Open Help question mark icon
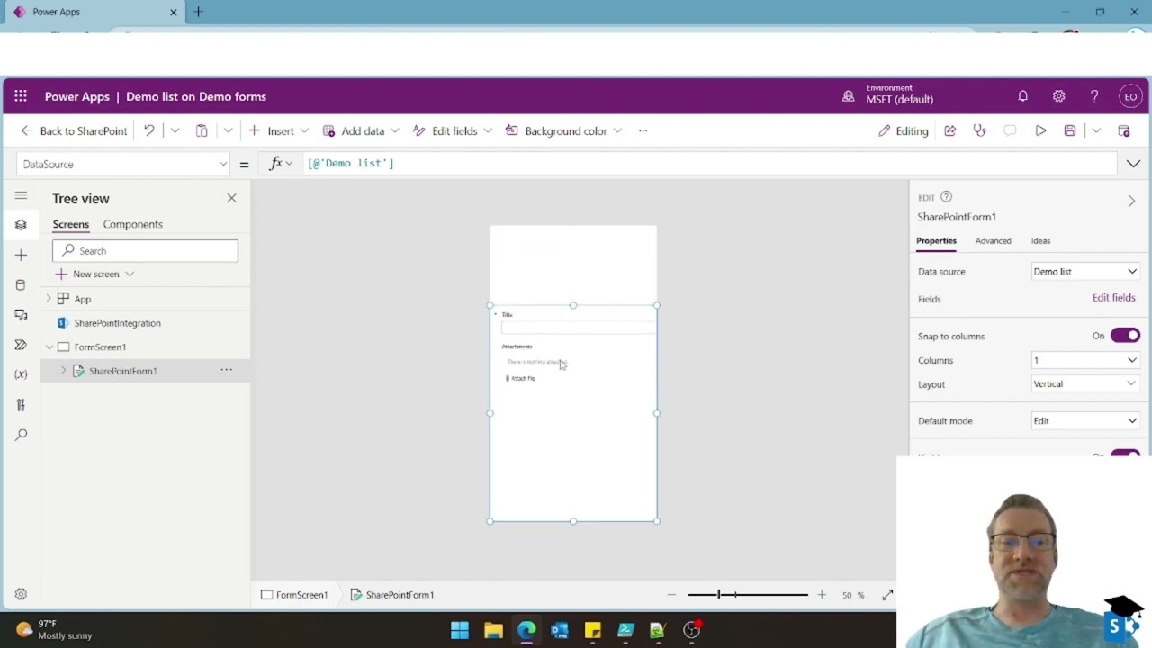The height and width of the screenshot is (648, 1152). 1094,96
